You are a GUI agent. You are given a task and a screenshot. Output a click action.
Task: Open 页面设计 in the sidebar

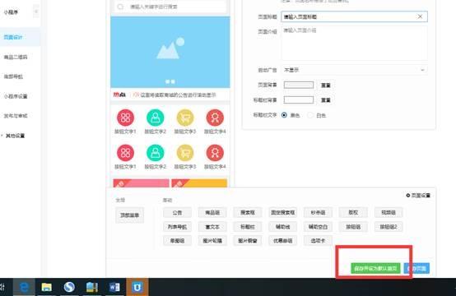point(13,37)
